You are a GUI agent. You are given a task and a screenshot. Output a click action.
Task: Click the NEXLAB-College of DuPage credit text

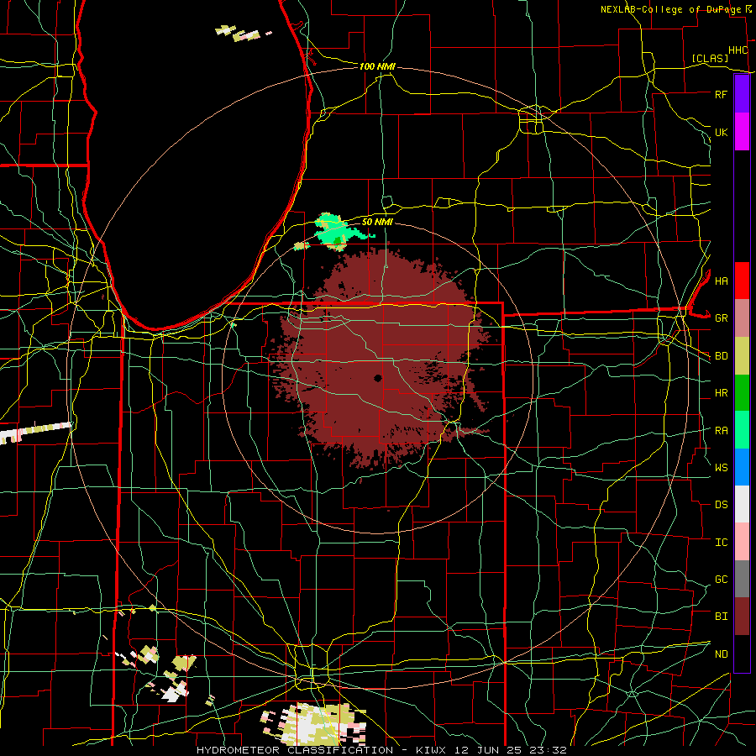[x=670, y=9]
